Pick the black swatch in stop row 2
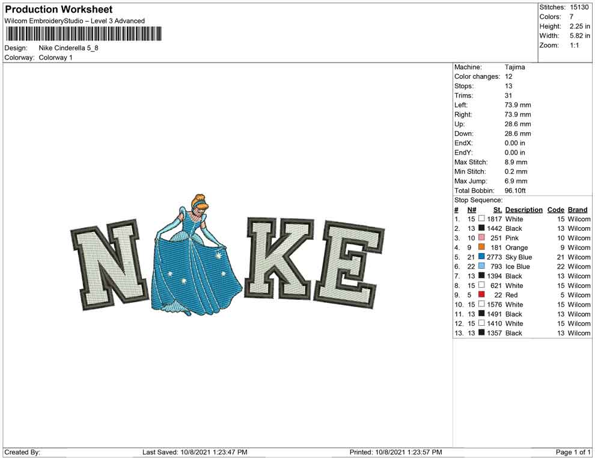595x458 pixels. tap(481, 228)
